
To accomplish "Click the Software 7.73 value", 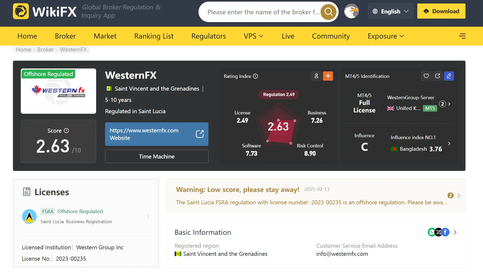I will 252,153.
